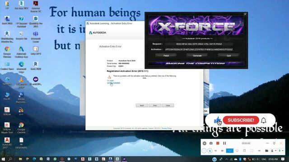Open the Action Center notification icon
This screenshot has height=162, width=289.
(283, 159)
